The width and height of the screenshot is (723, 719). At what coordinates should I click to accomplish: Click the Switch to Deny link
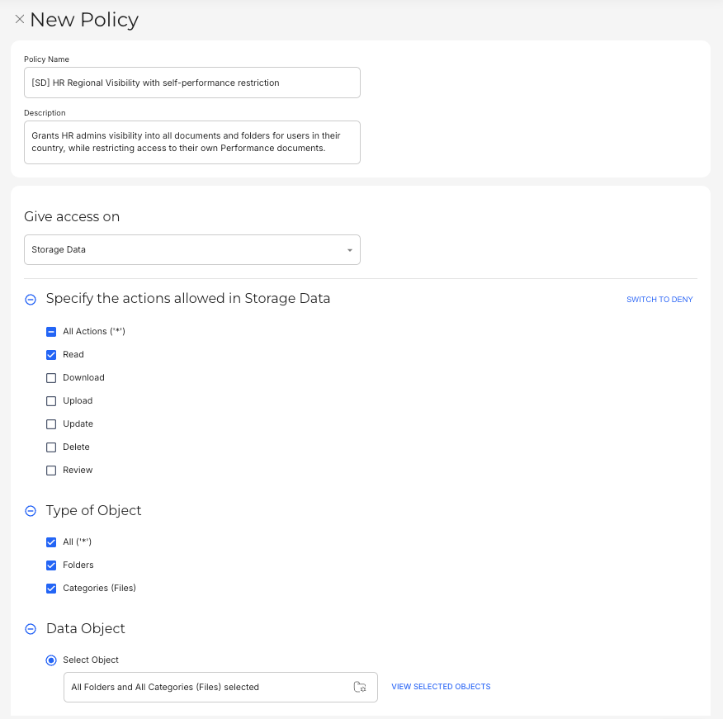click(x=659, y=300)
